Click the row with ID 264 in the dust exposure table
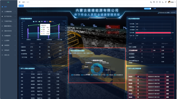Viewport: 177px width, 99px height. [x=43, y=78]
